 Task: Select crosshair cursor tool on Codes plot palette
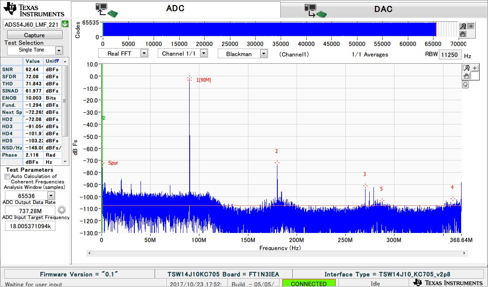tap(471, 26)
